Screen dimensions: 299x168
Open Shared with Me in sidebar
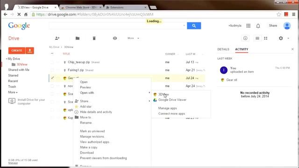pyautogui.click(x=19, y=70)
